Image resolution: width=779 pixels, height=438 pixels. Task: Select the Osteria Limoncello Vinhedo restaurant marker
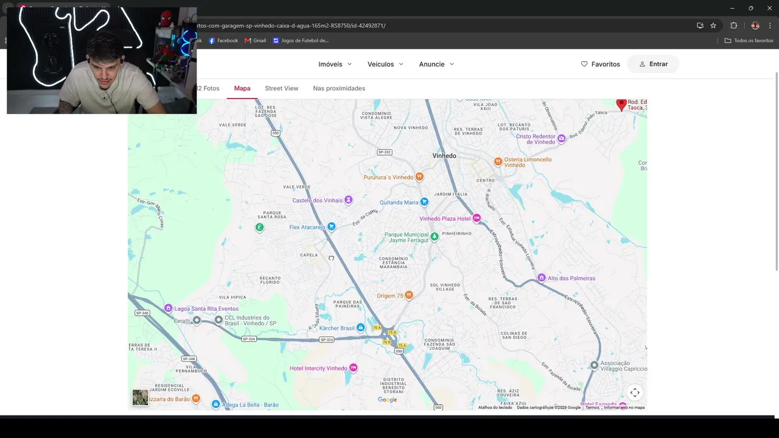498,162
